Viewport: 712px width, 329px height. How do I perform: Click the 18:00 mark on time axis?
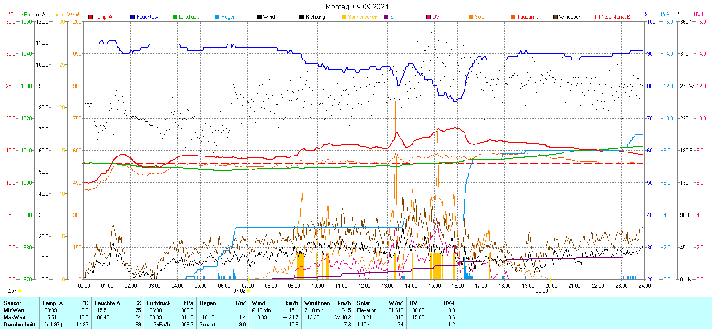[505, 286]
